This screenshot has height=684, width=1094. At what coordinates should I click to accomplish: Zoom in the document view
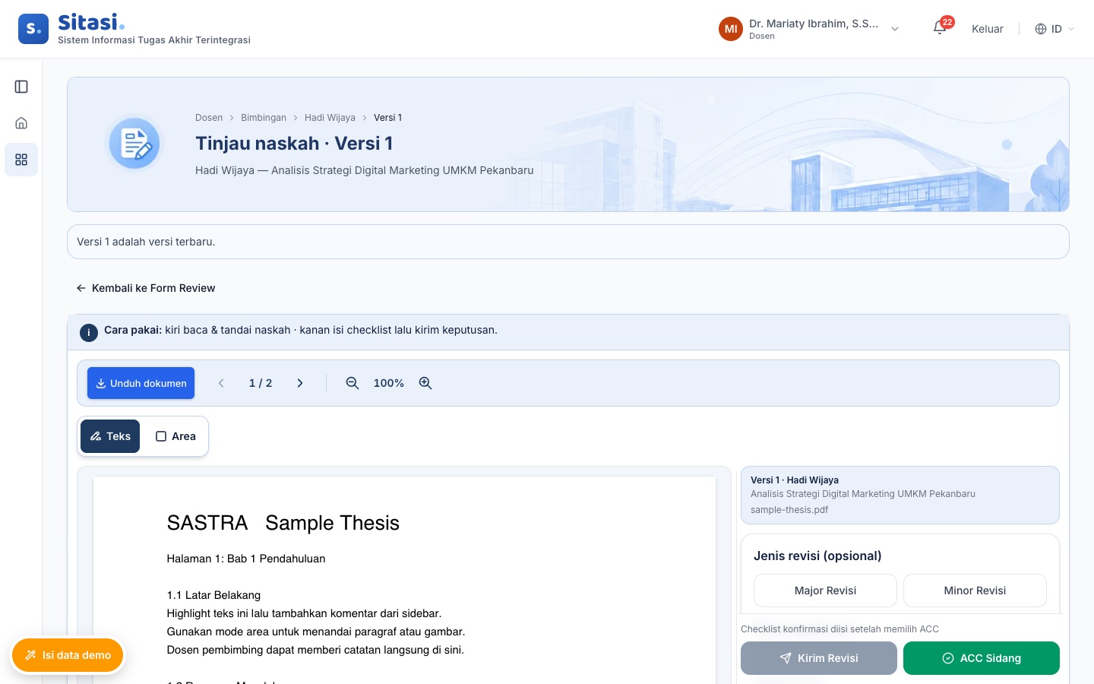coord(425,383)
